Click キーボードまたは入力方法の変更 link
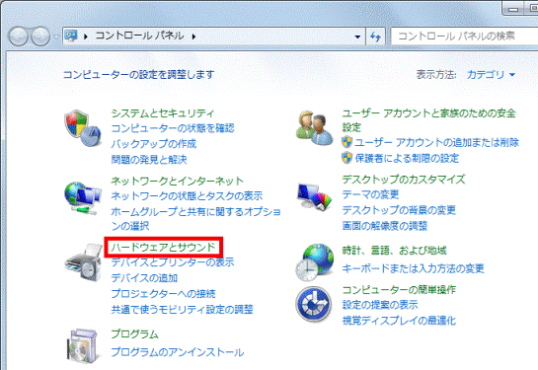 [x=413, y=268]
